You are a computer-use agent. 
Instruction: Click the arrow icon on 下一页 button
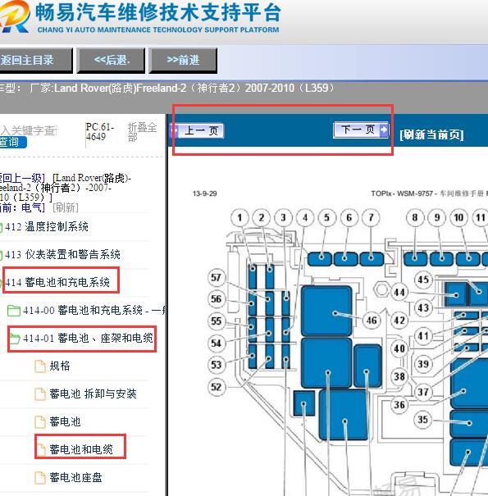[x=384, y=130]
